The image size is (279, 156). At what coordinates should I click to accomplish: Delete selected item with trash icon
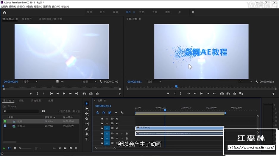pos(76,148)
